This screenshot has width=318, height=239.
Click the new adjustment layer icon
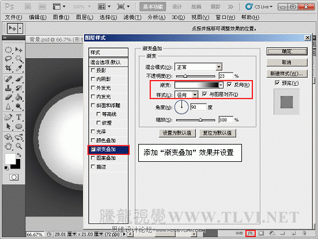272,233
